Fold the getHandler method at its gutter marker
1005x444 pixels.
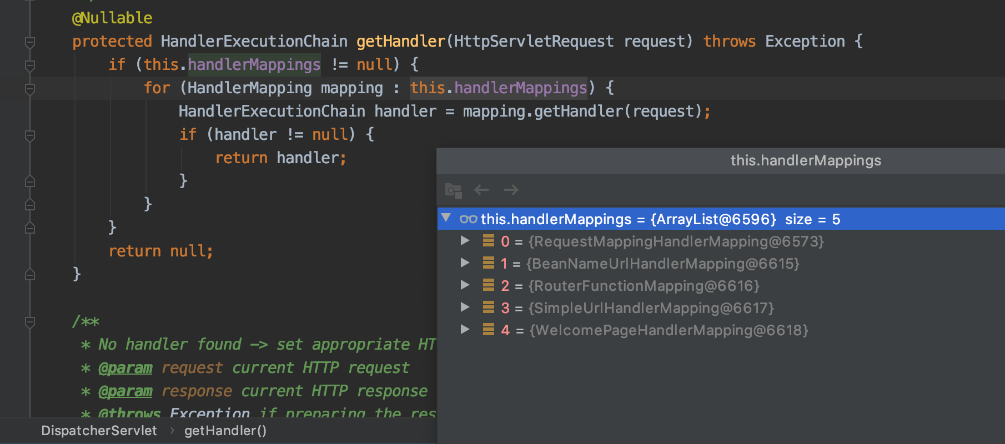pos(30,42)
